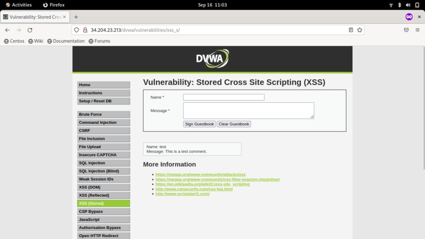Open CSP Bypass page
This screenshot has width=425, height=239.
[103, 212]
